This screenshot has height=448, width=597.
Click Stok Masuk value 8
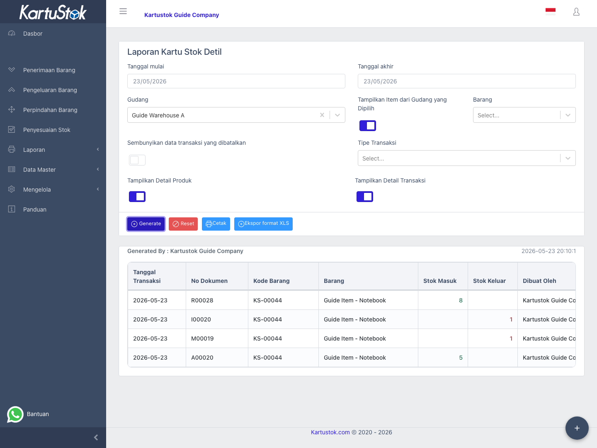coord(461,300)
